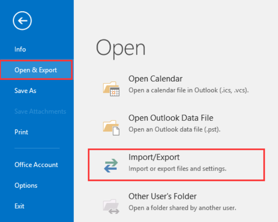
Task: Click the grayed Save Attachments item
Action: click(x=40, y=111)
